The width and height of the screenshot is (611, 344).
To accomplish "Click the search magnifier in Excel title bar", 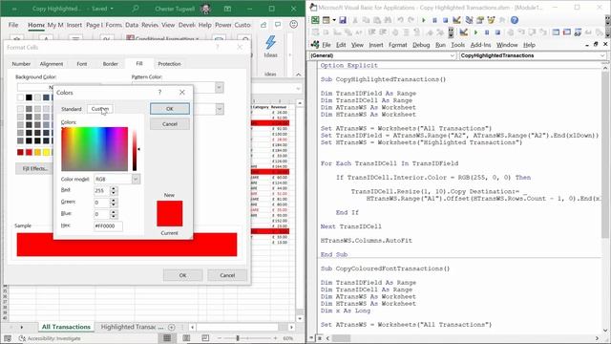I will [136, 9].
